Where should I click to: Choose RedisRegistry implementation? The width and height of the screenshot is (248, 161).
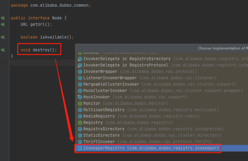(x=162, y=116)
